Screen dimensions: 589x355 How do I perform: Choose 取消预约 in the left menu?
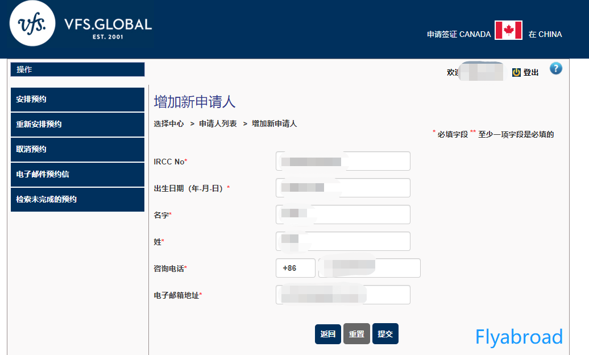pos(77,149)
